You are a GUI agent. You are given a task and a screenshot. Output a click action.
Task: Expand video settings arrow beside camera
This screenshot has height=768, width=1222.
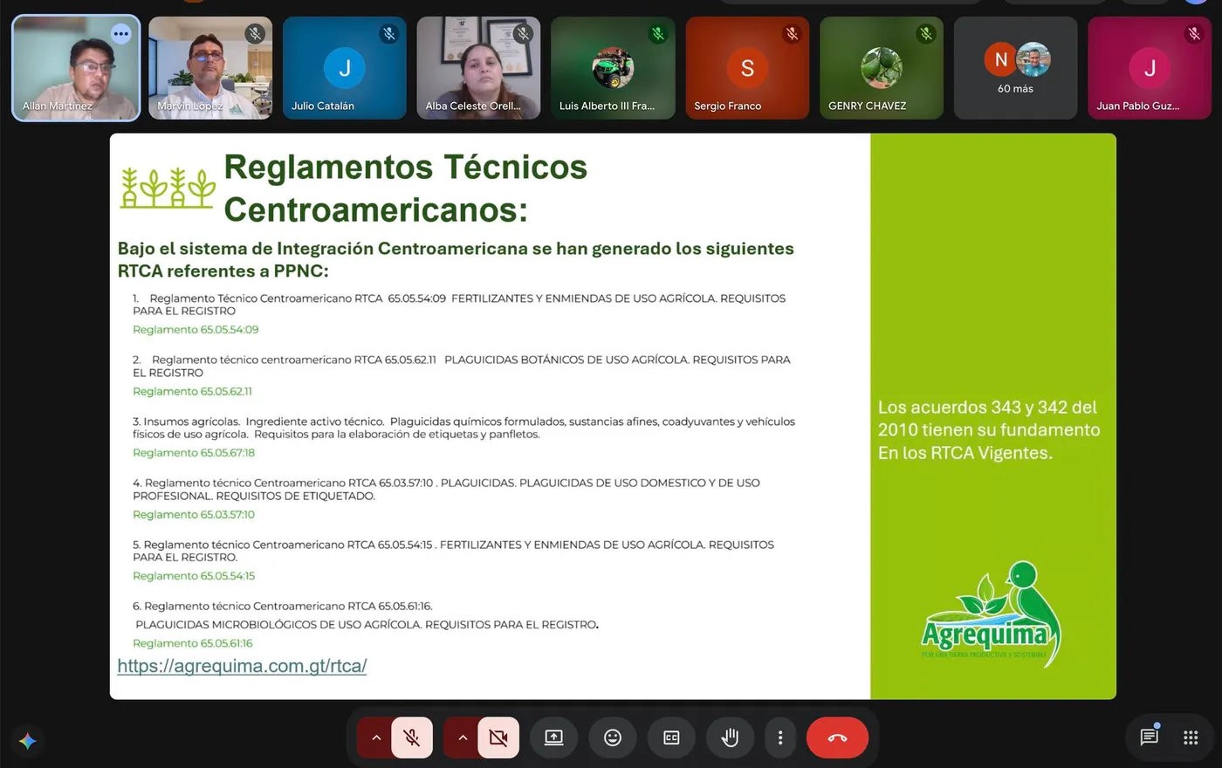[463, 737]
